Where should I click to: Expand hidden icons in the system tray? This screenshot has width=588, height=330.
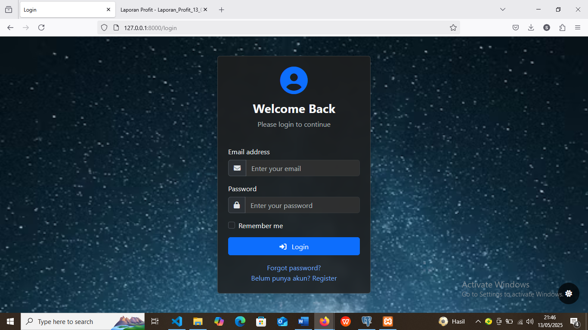(478, 321)
